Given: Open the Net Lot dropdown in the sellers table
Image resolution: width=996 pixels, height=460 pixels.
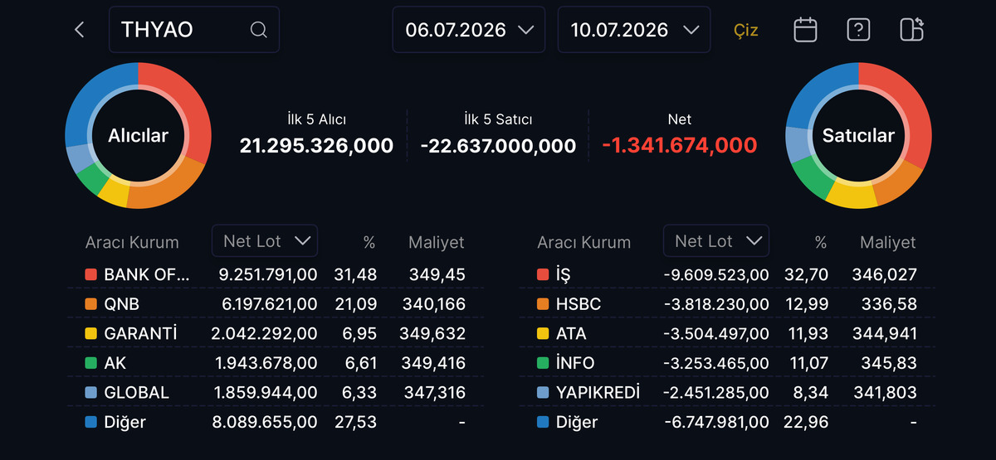Looking at the screenshot, I should tap(716, 241).
